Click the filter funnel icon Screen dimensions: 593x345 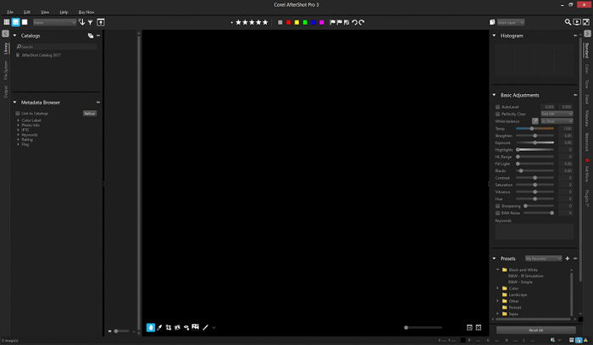pyautogui.click(x=90, y=22)
